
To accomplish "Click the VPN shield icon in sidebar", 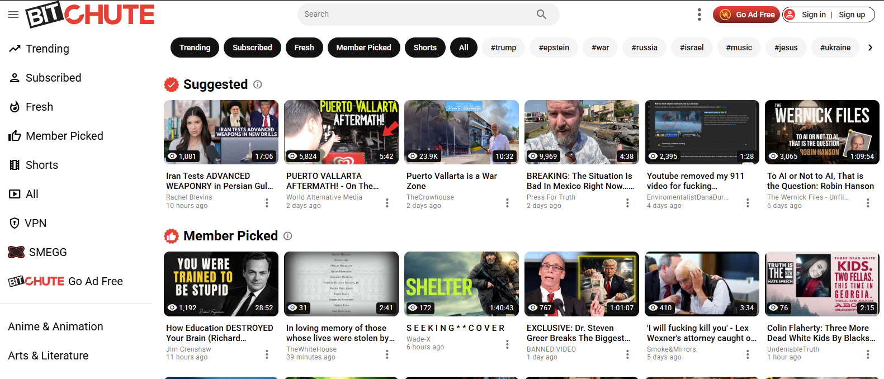I will [15, 223].
